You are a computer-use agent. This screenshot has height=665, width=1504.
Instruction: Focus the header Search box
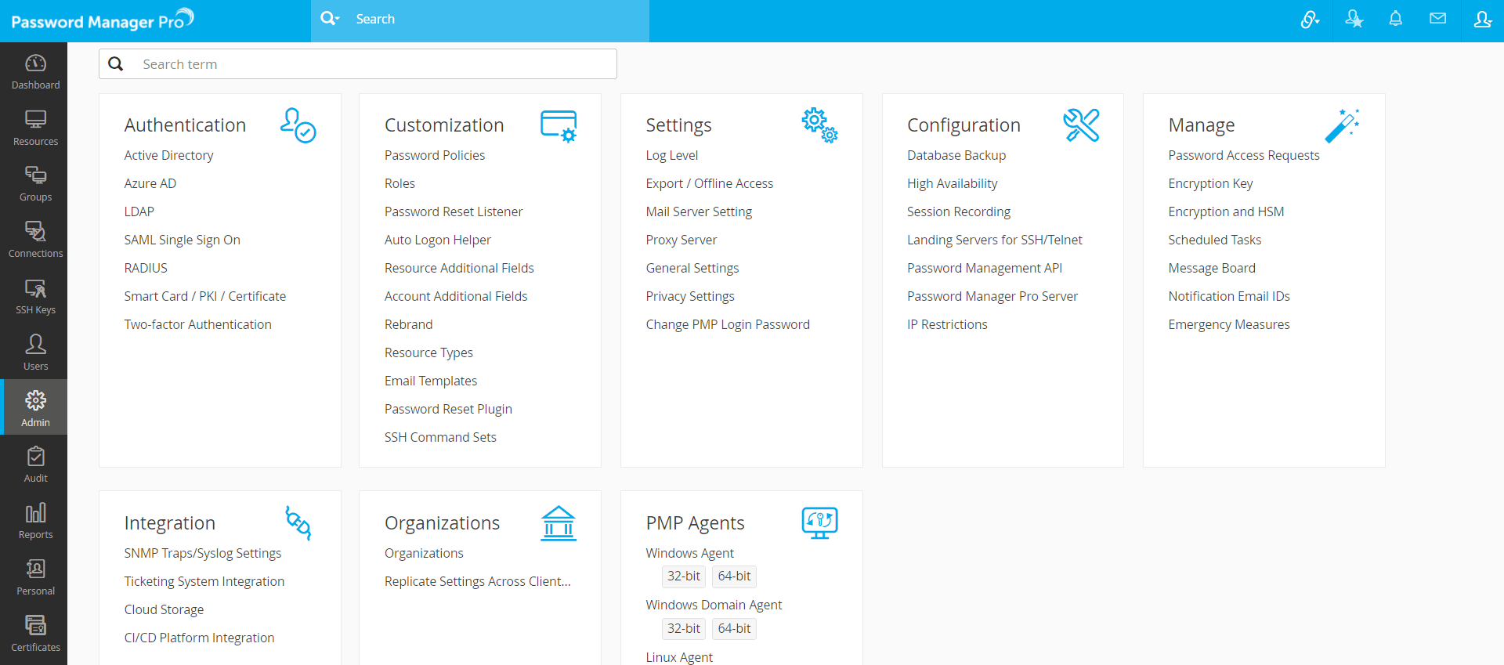point(500,19)
